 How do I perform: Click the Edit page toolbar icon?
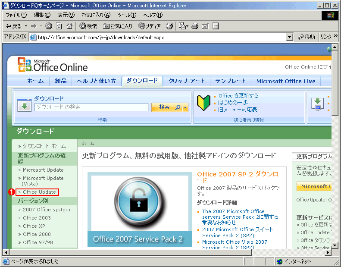tap(205, 26)
